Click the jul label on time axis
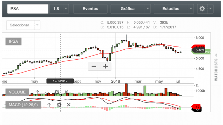 [178, 82]
